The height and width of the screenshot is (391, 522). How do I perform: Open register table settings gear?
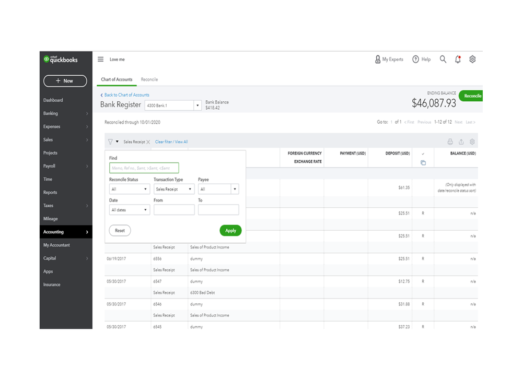pos(472,142)
